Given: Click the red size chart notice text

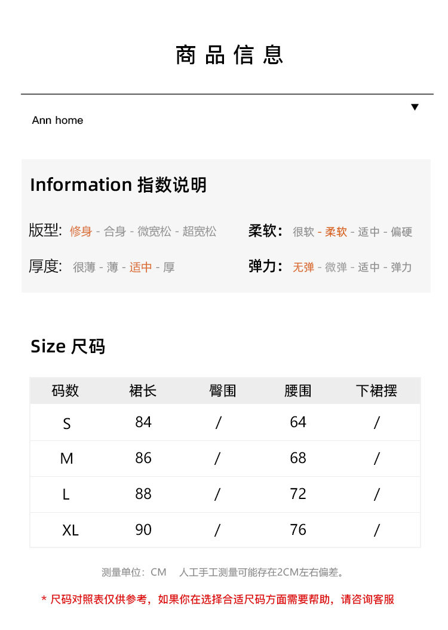Looking at the screenshot, I should (217, 599).
